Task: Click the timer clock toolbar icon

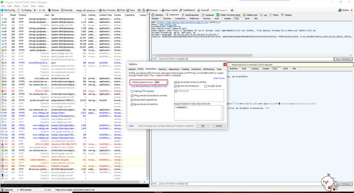Action: [x=143, y=10]
